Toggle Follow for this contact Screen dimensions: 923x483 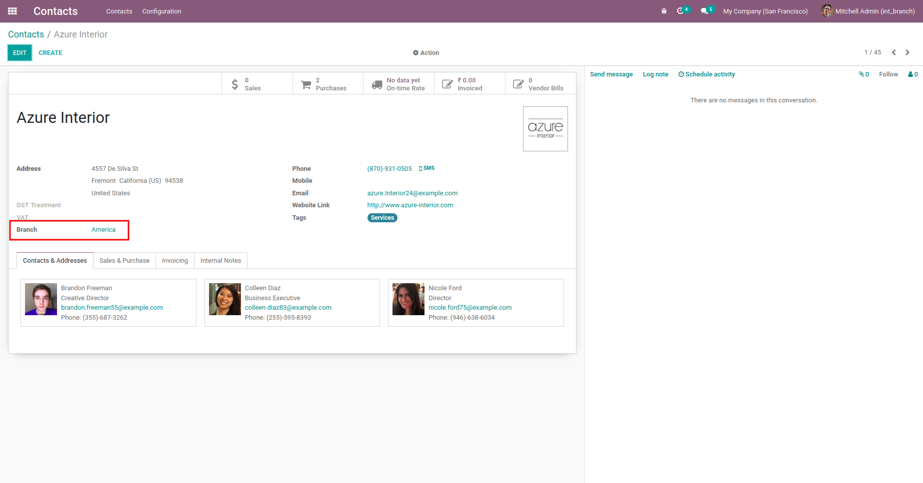[x=888, y=74]
